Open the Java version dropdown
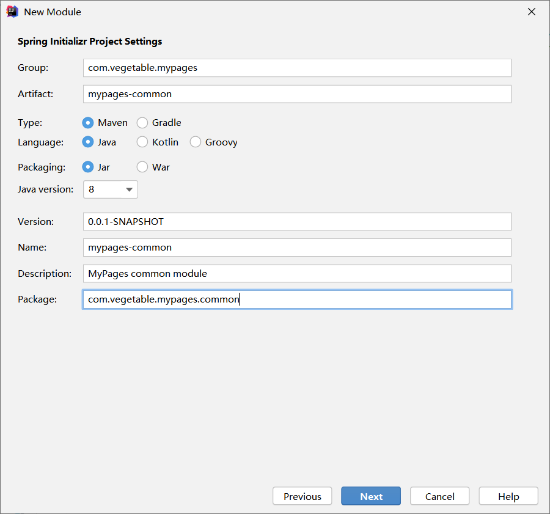The width and height of the screenshot is (550, 514). click(111, 189)
